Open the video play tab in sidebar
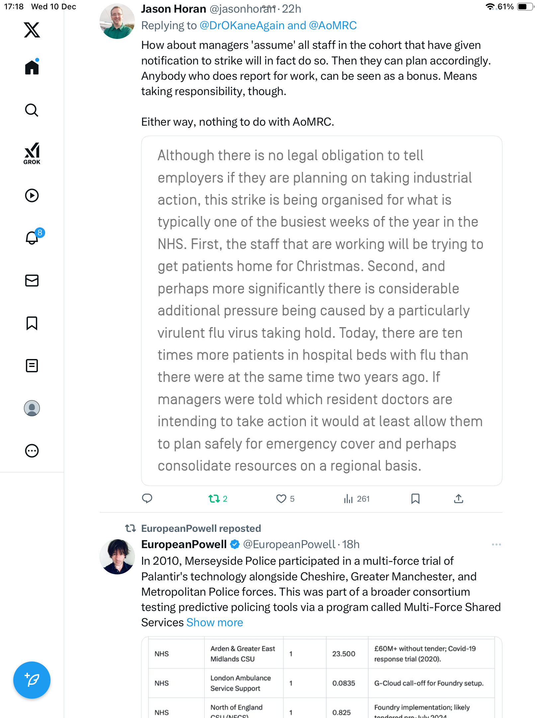 32,195
